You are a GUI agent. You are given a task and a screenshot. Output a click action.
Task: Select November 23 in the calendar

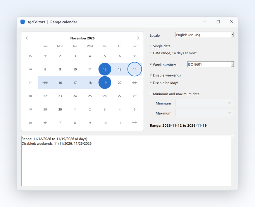coord(60,96)
